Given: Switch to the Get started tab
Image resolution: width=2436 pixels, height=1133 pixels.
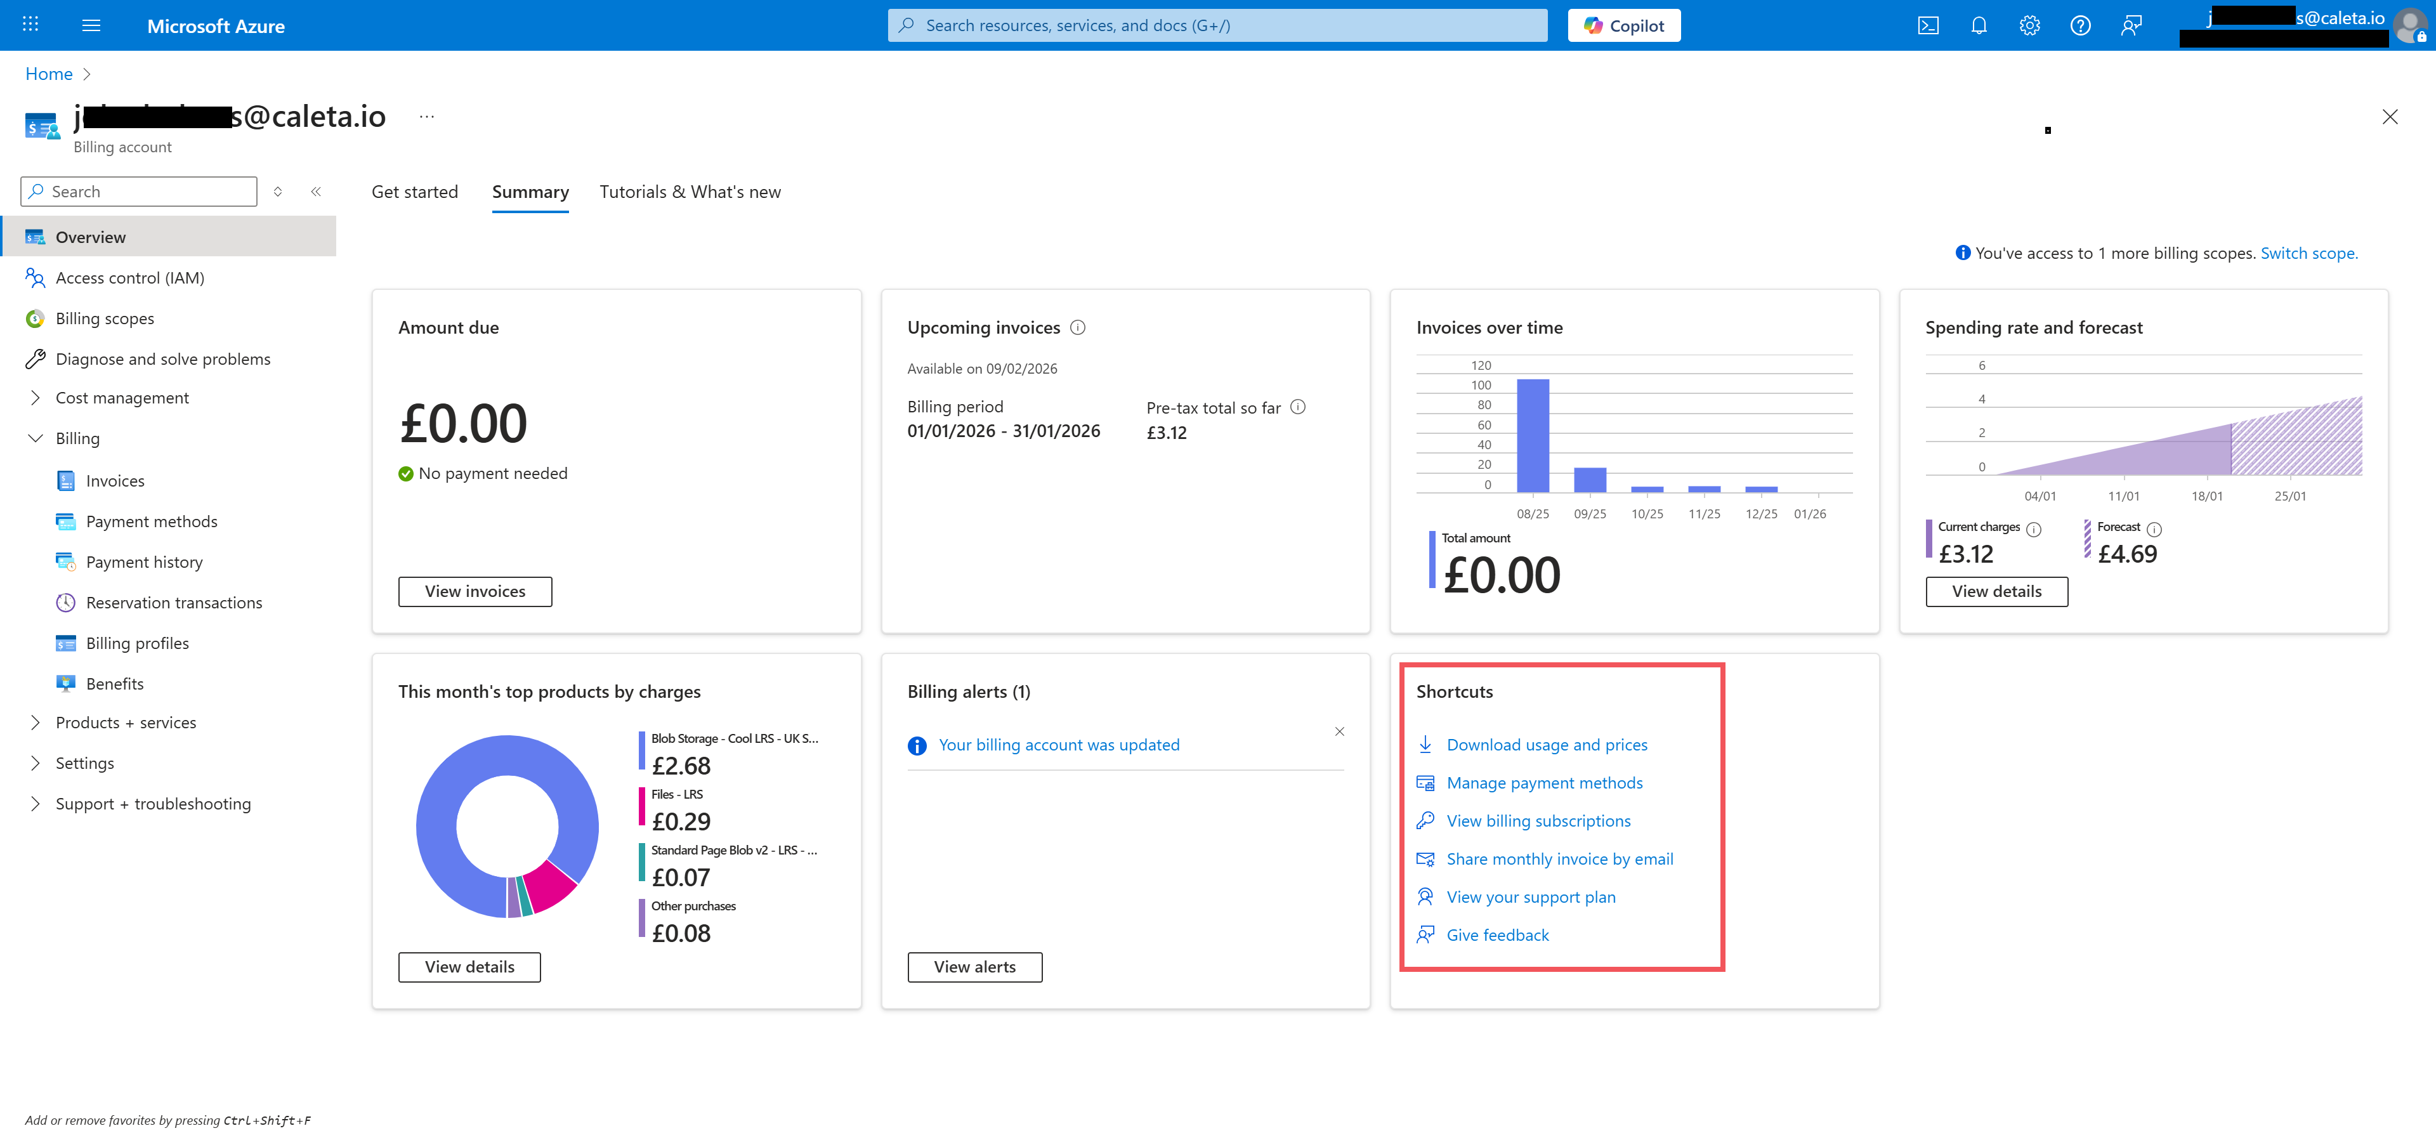Looking at the screenshot, I should point(414,191).
